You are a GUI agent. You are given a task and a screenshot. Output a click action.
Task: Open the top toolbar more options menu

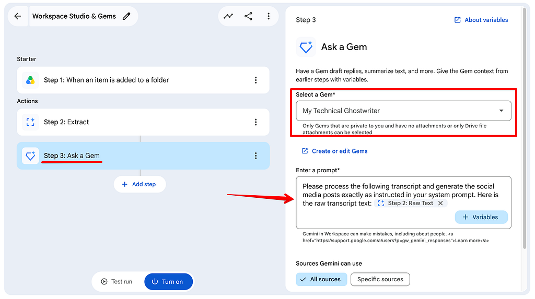coord(269,16)
